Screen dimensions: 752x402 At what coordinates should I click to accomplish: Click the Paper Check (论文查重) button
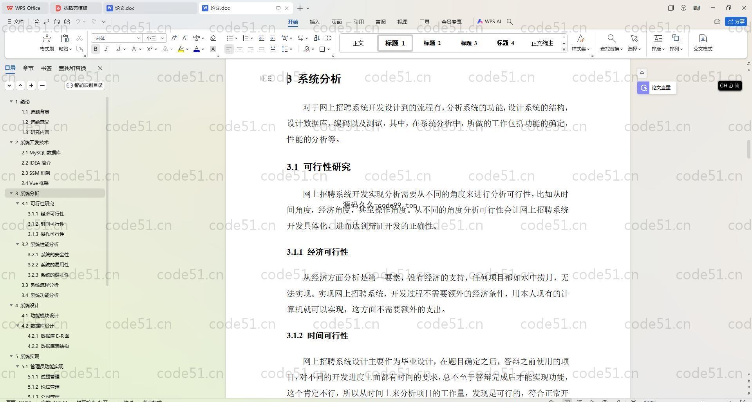656,88
